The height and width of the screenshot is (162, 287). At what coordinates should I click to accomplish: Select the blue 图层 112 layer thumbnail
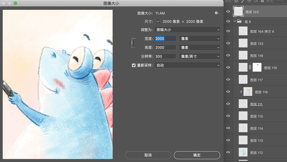click(x=243, y=152)
